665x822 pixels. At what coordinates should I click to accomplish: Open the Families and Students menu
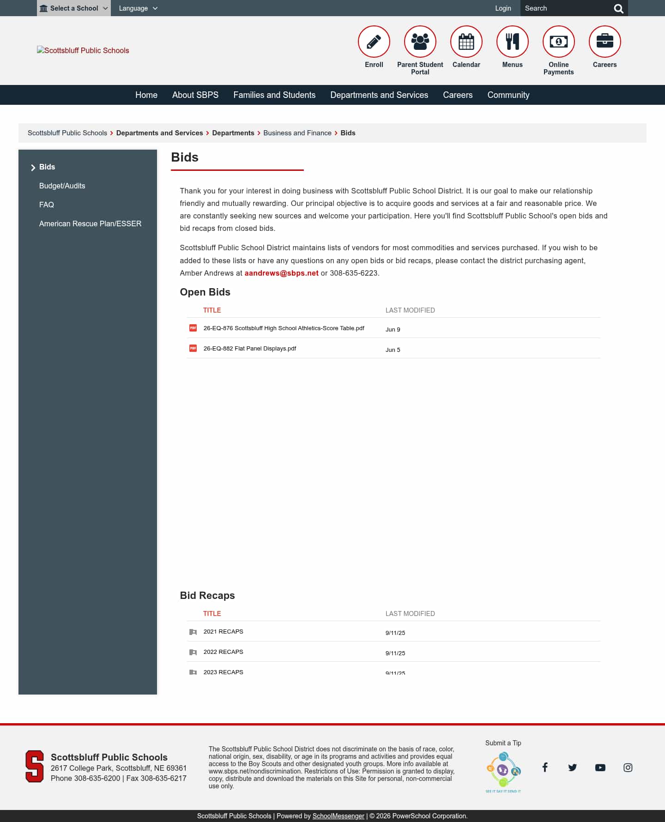[x=274, y=95]
